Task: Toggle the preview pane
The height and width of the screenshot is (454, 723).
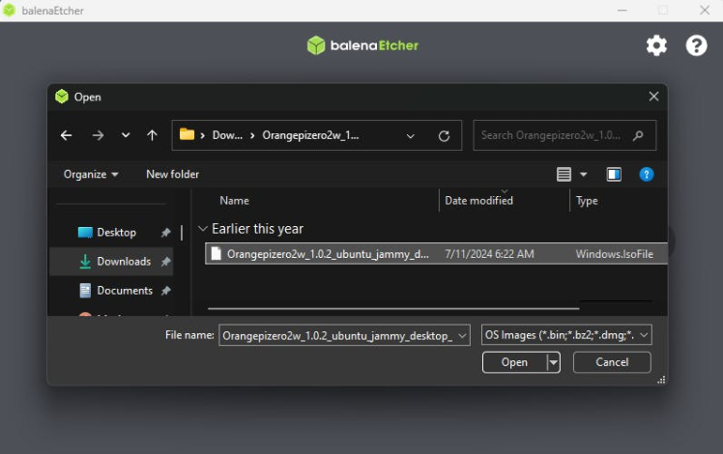Action: pos(614,174)
